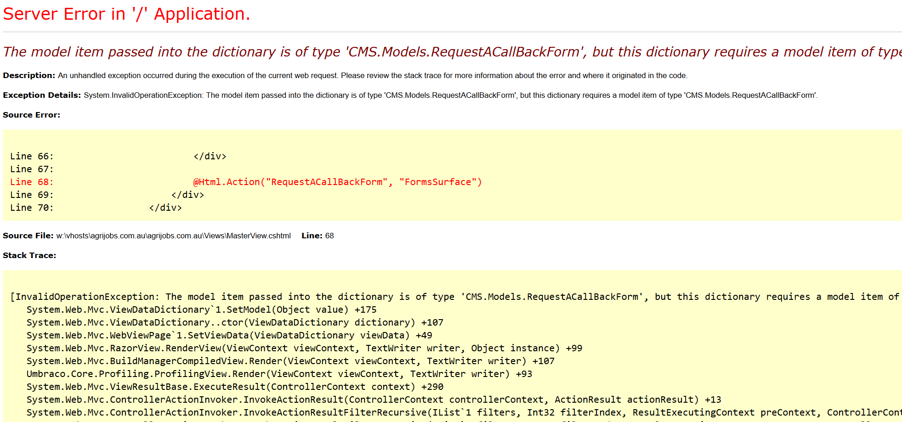Click the BuildManagerCompiledView.Render +107 stack line
The image size is (902, 422).
pos(290,361)
